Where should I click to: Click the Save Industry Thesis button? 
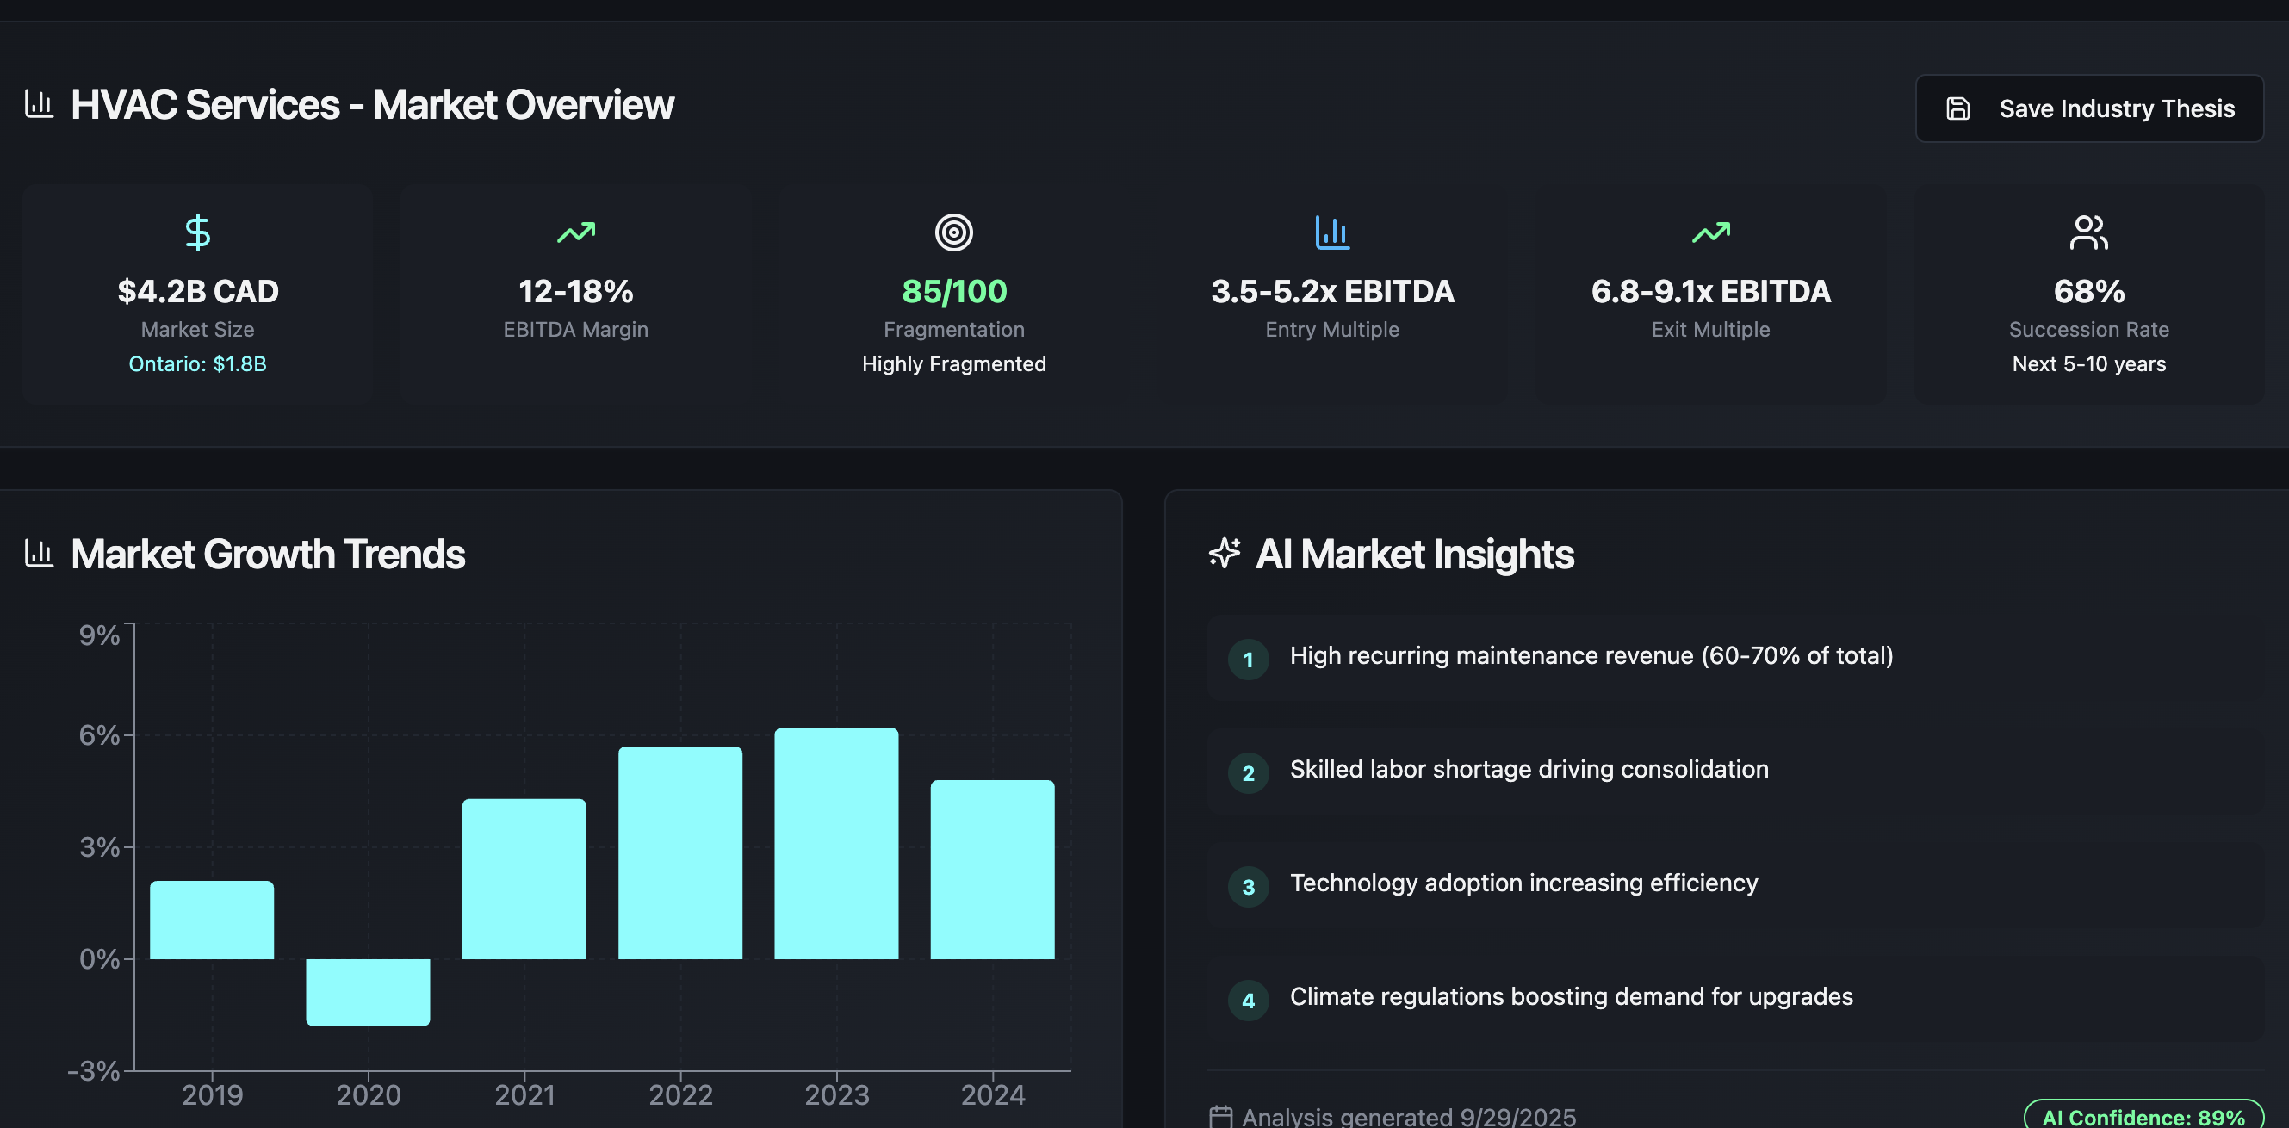pyautogui.click(x=2089, y=108)
